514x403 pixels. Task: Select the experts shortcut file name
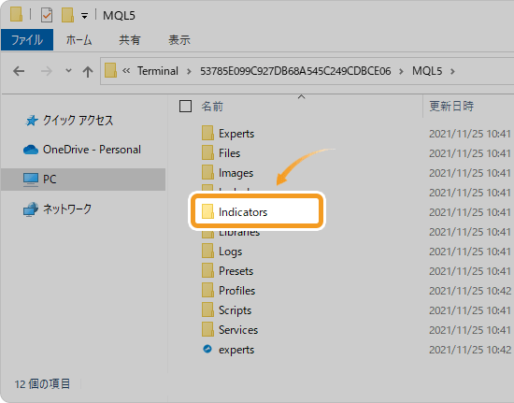pos(236,350)
